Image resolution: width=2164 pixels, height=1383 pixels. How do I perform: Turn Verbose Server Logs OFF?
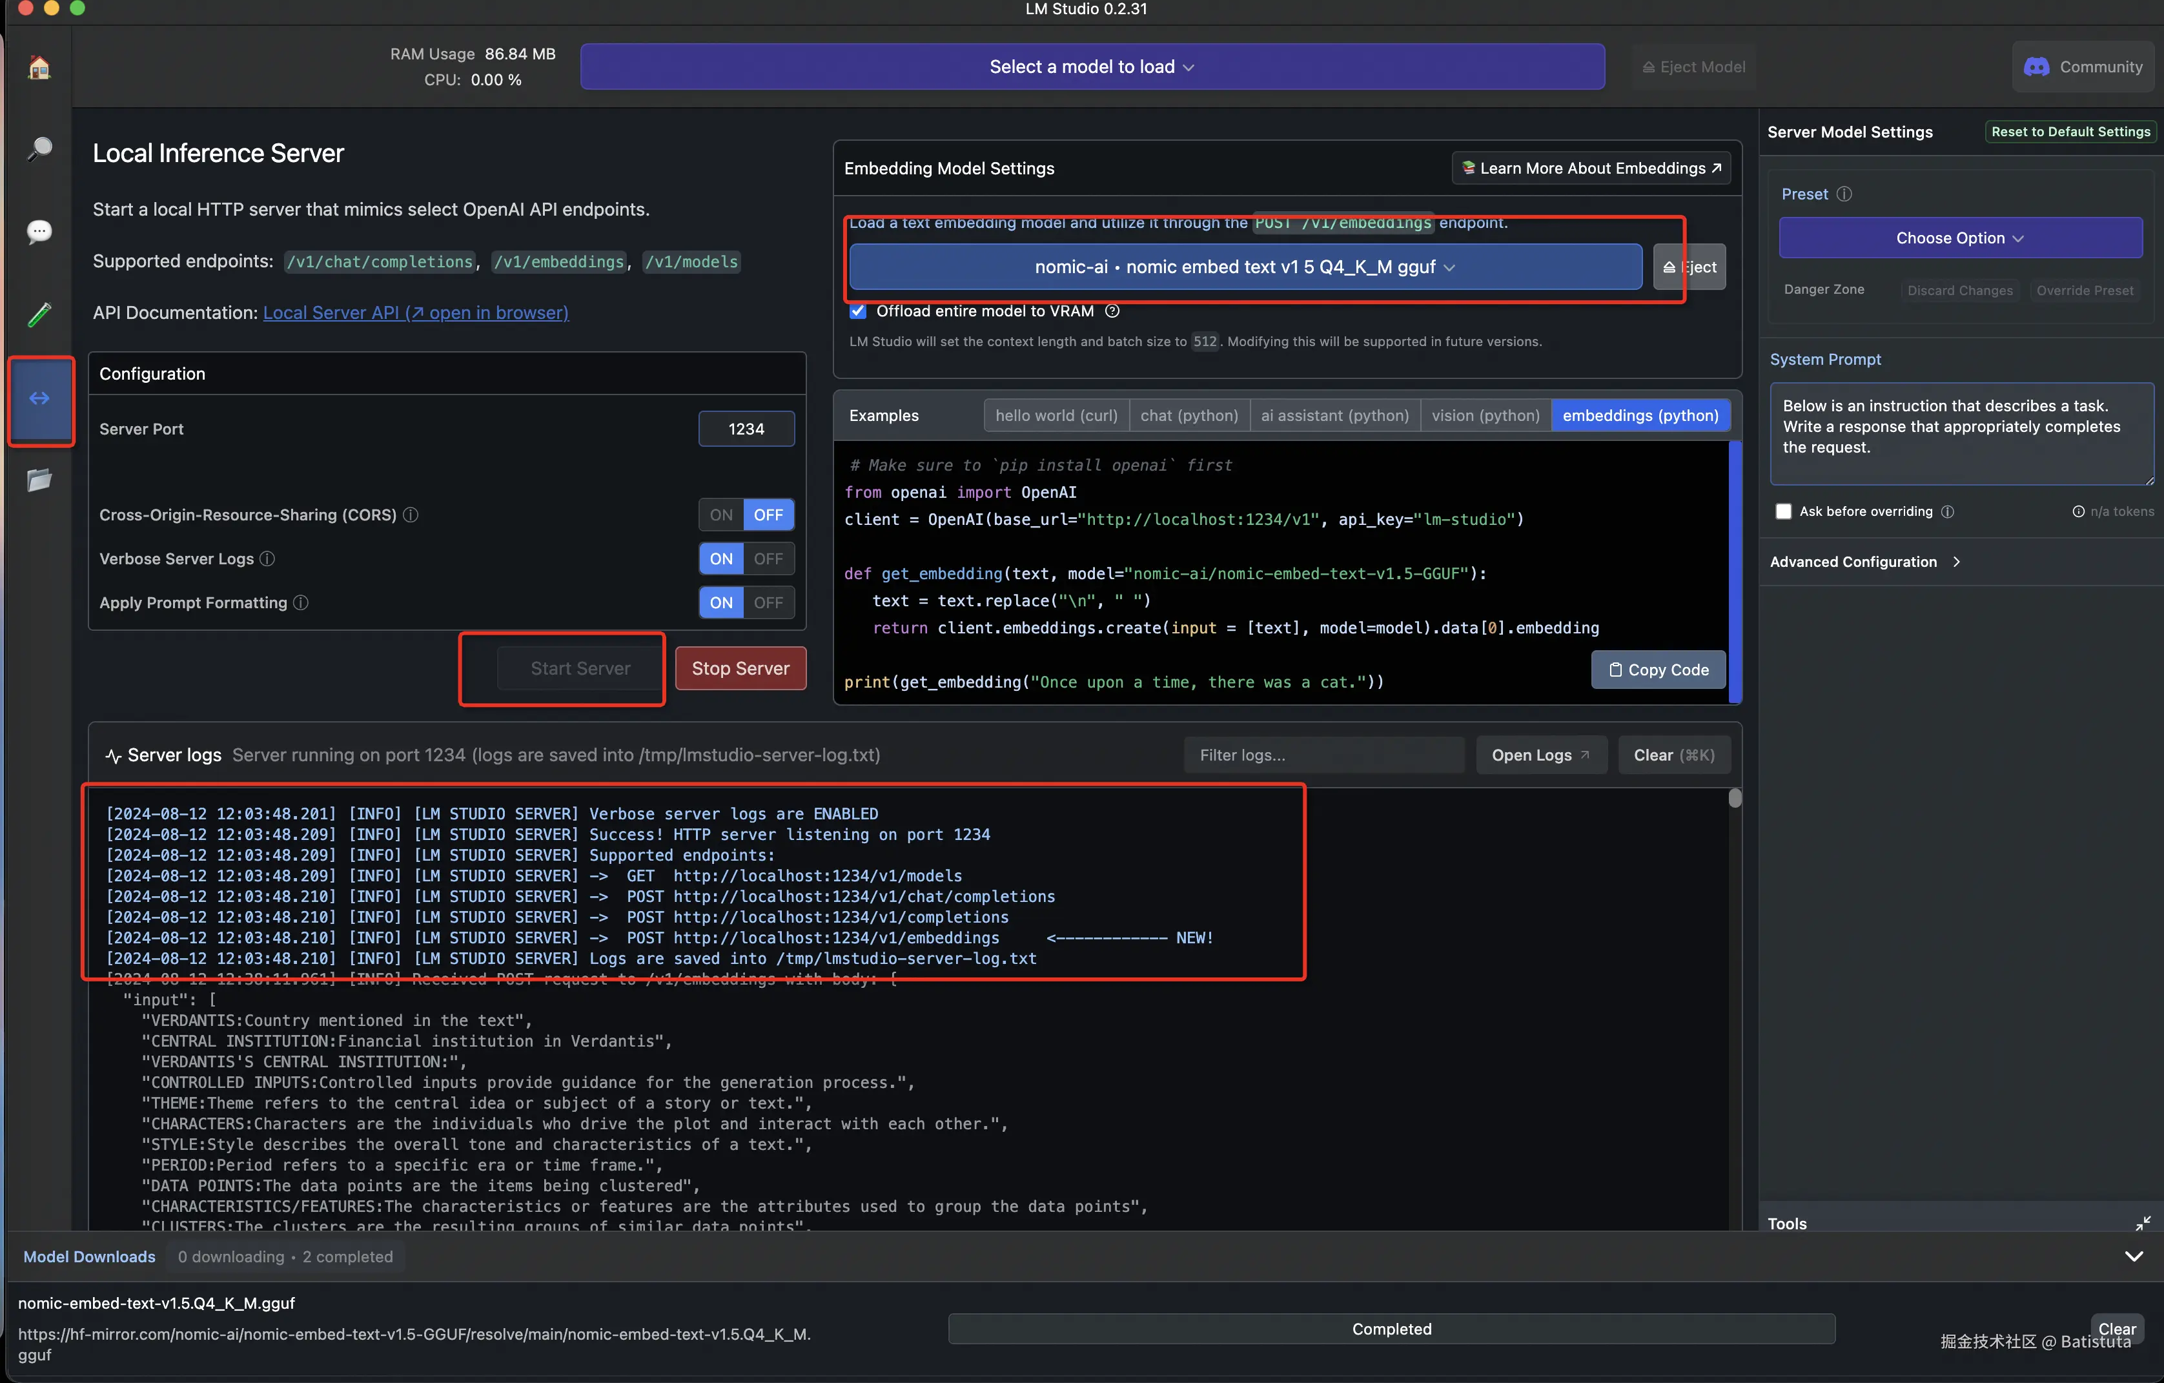(768, 559)
